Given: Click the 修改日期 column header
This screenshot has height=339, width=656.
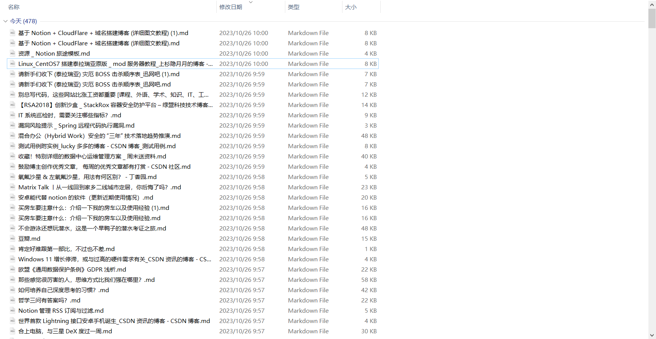Looking at the screenshot, I should (x=231, y=7).
